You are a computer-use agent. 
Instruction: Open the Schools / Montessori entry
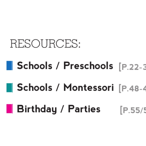tap(65, 87)
